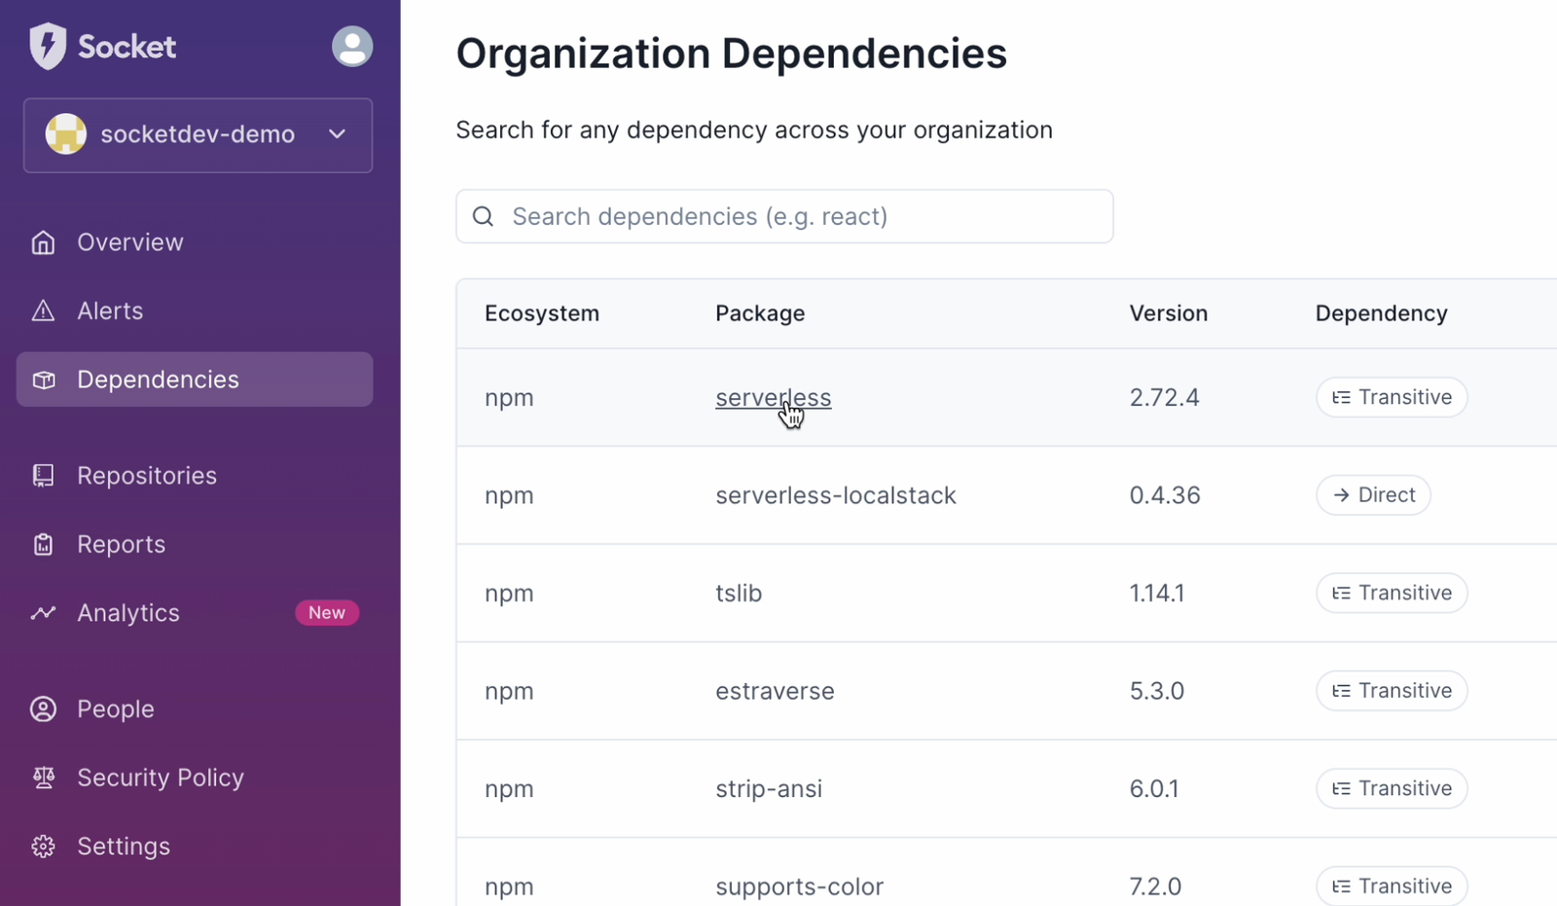Click the New badge beside Analytics
The width and height of the screenshot is (1557, 906).
click(327, 613)
